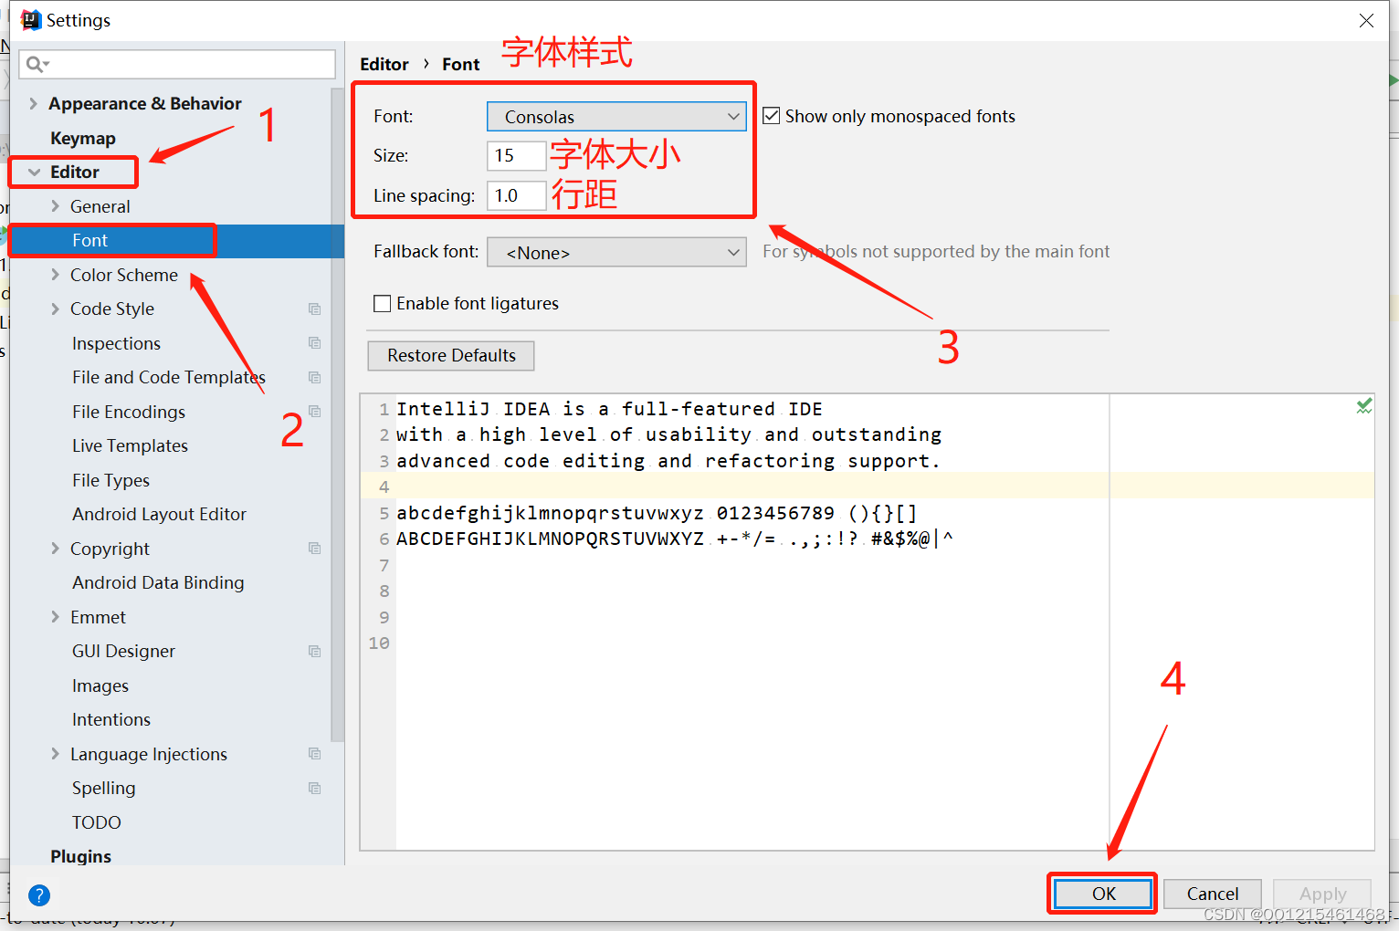Image resolution: width=1399 pixels, height=931 pixels.
Task: Click the project-level icon beside GUI Designer
Action: [x=314, y=652]
